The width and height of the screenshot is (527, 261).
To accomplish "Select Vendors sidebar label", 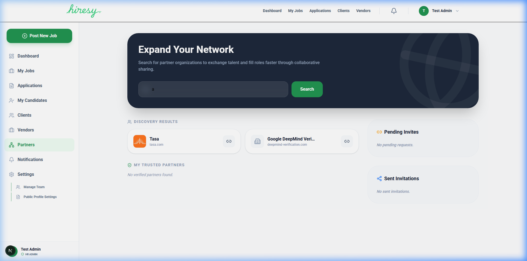I will click(26, 130).
